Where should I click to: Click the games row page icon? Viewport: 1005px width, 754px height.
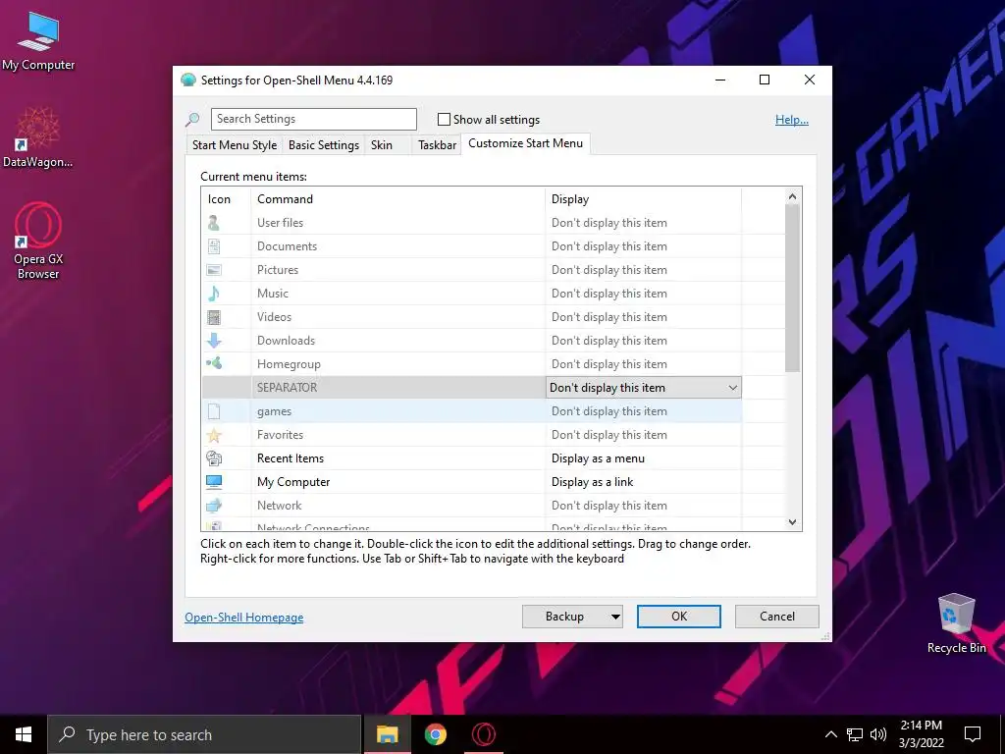[214, 411]
